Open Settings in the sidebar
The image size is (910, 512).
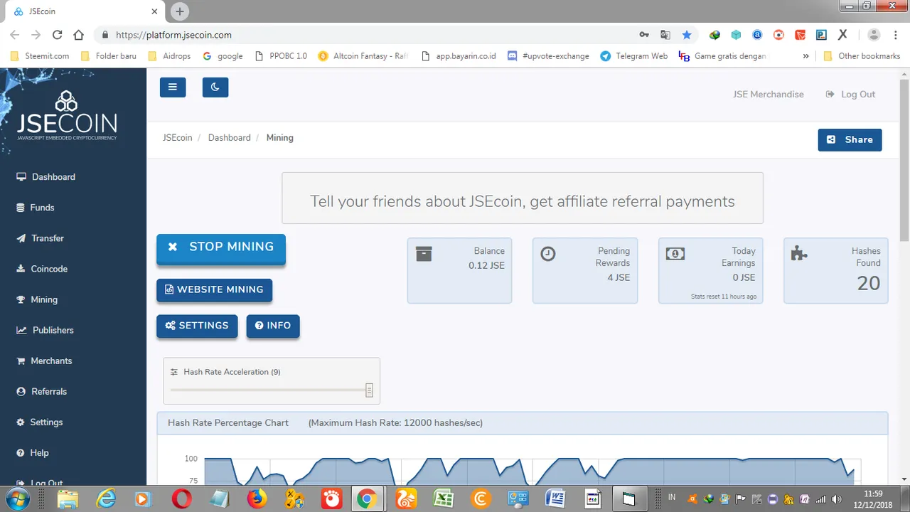pyautogui.click(x=40, y=422)
